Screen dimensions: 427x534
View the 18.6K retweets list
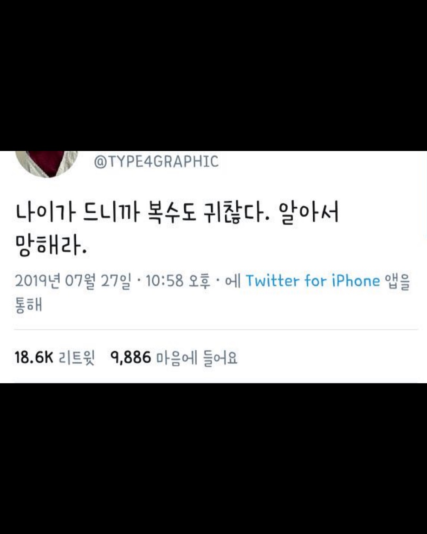tap(55, 358)
